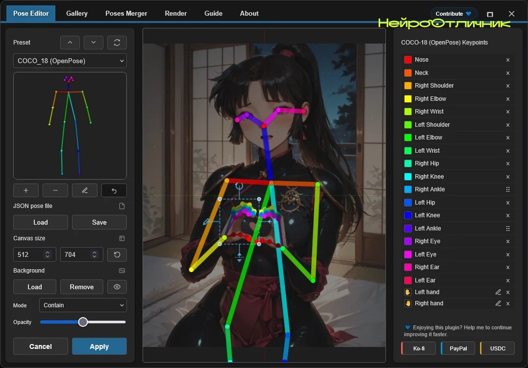Screen dimensions: 528x368
Task: Refresh the preset list
Action: (117, 43)
